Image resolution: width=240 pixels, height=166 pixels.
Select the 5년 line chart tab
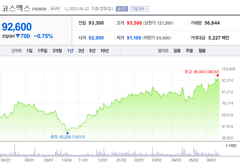click(x=92, y=51)
